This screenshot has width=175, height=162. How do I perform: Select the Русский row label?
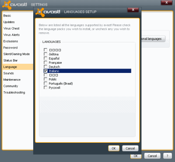[x=55, y=88]
